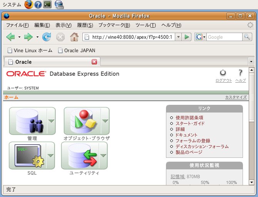The image size is (258, 197).
Task: Click the scrollbar down arrow
Action: click(x=251, y=182)
